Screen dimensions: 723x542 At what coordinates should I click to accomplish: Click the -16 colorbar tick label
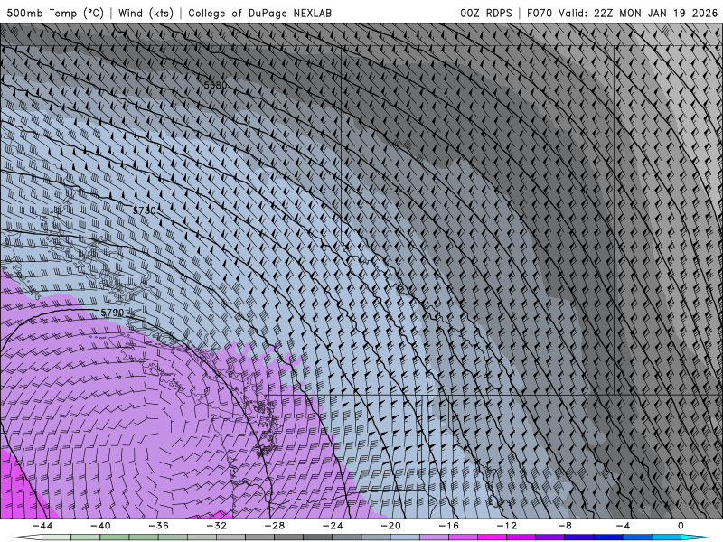click(x=449, y=526)
